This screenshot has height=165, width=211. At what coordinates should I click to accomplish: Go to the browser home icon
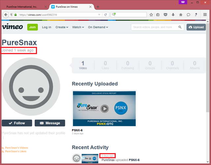coord(181,14)
